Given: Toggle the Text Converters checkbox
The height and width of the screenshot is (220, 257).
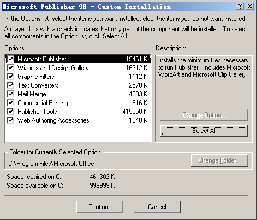Looking at the screenshot, I should tap(10, 85).
